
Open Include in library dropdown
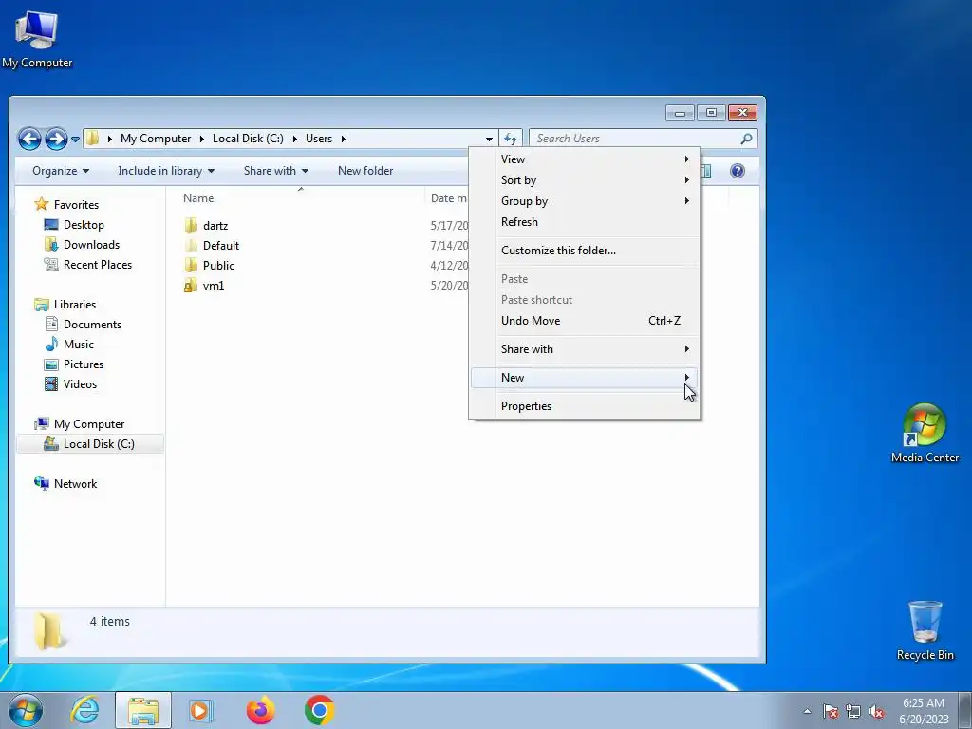pos(166,171)
